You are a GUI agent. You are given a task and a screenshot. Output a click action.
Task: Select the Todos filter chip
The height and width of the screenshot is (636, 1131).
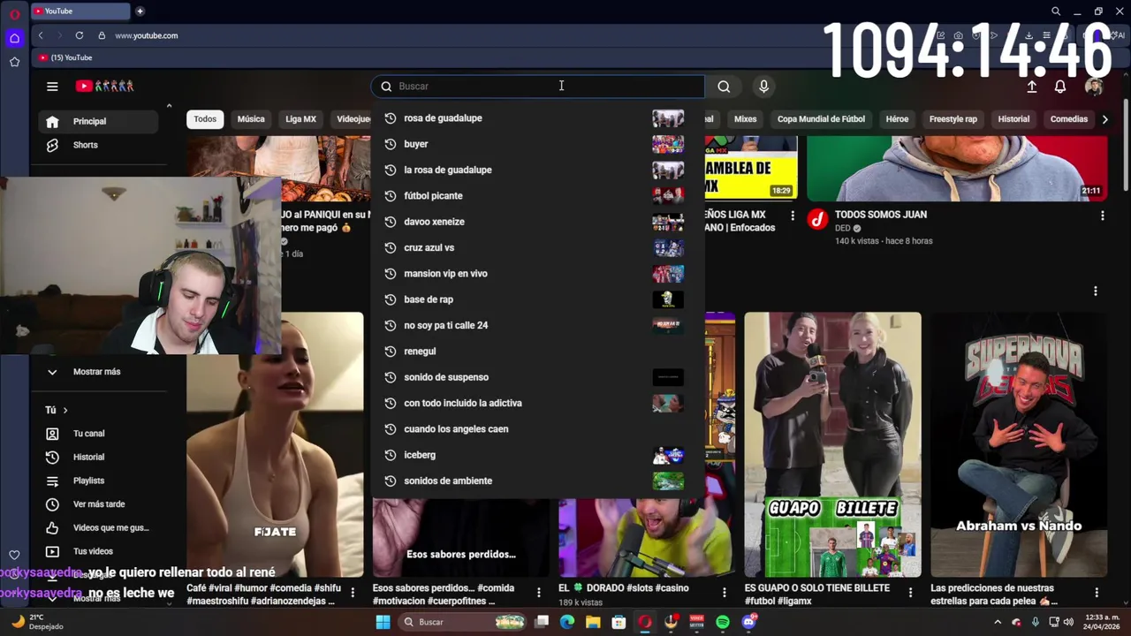[x=205, y=119]
